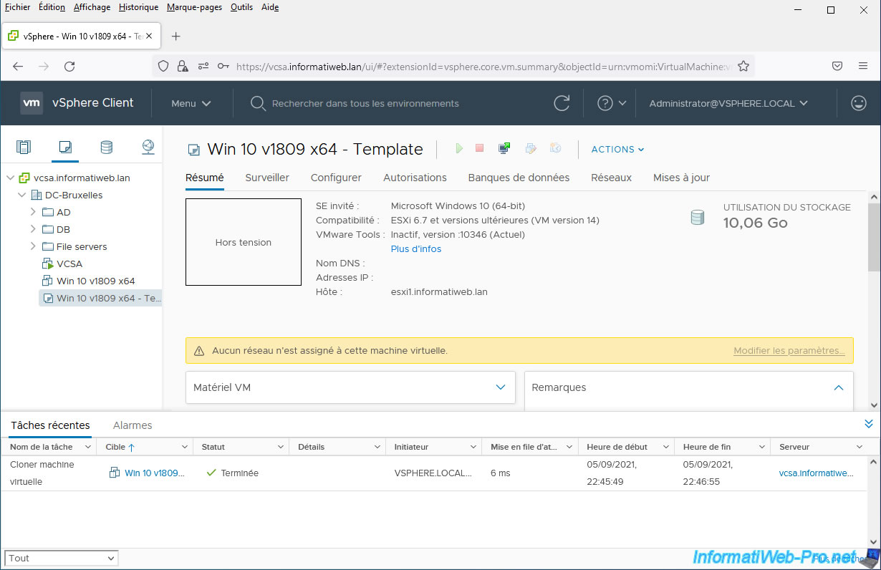The width and height of the screenshot is (881, 570).
Task: Open a new browser tab
Action: (x=176, y=36)
